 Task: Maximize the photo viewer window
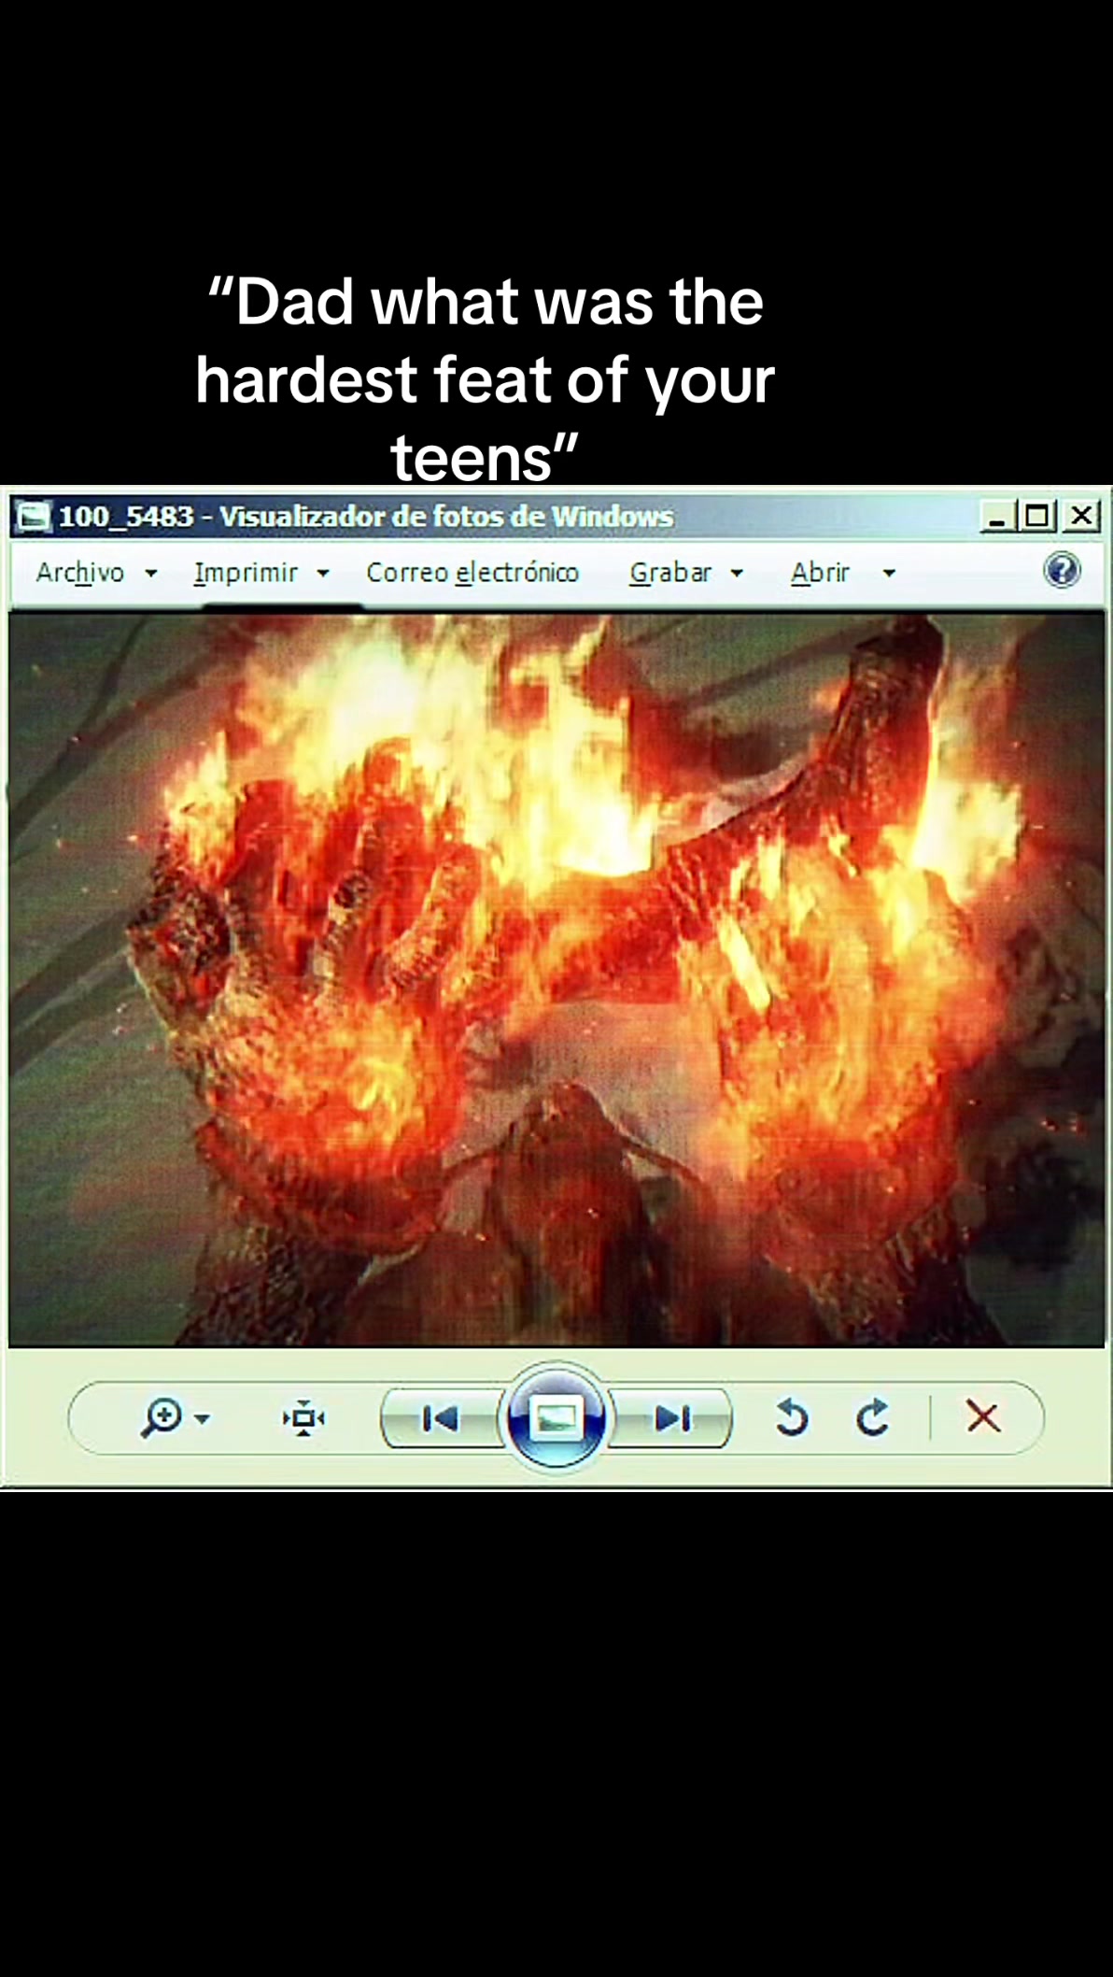(x=1037, y=516)
